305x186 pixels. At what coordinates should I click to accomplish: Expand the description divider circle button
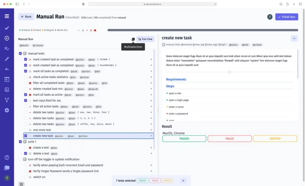click(x=229, y=72)
